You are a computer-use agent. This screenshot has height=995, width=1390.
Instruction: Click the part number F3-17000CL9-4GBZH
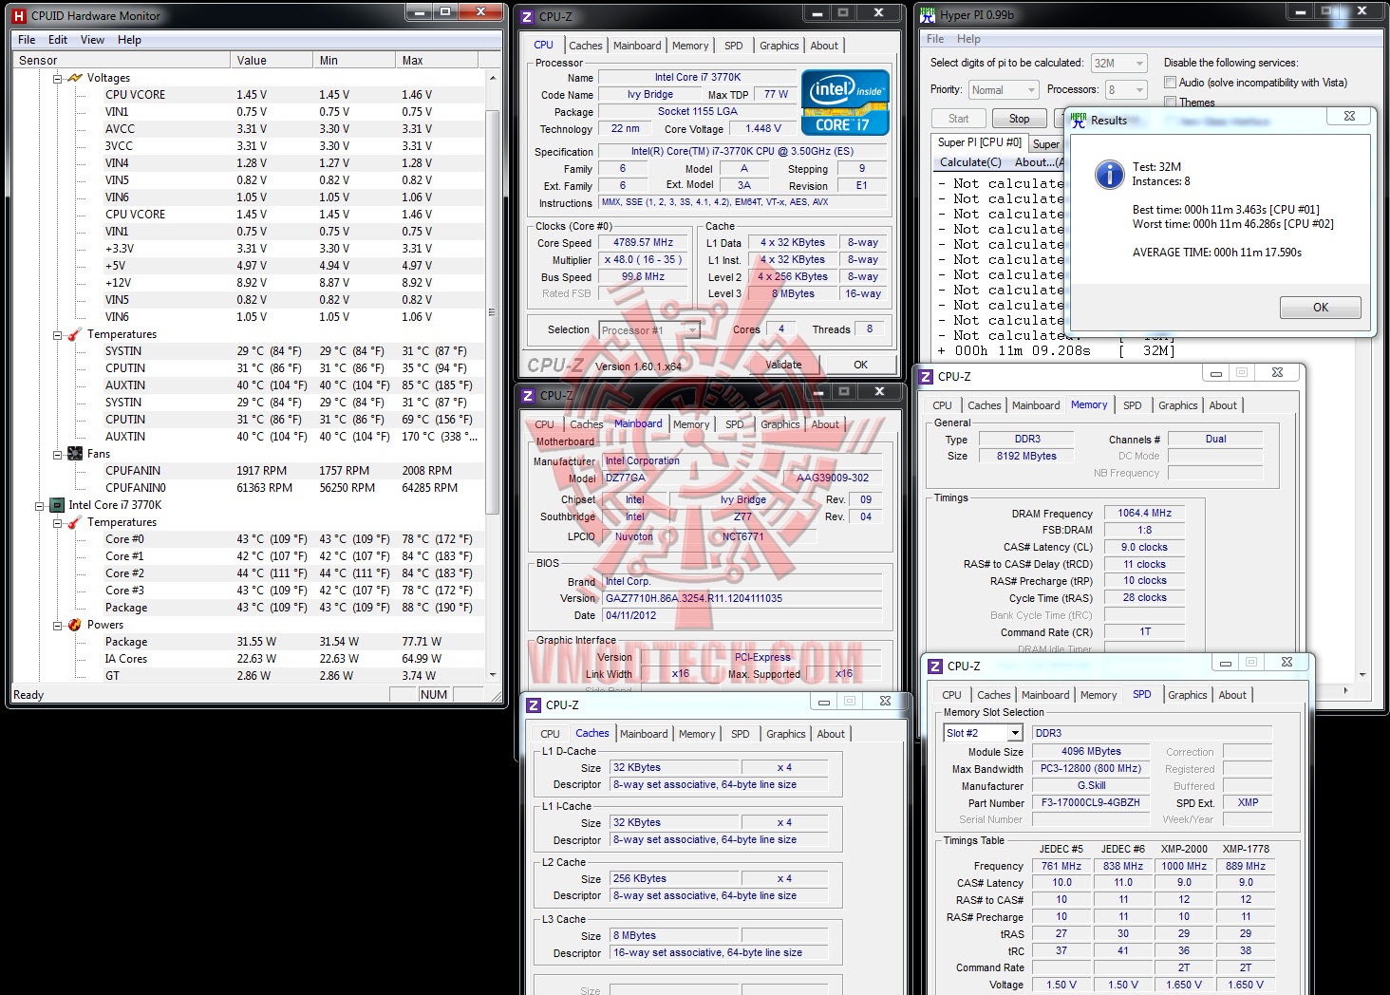pos(1090,803)
